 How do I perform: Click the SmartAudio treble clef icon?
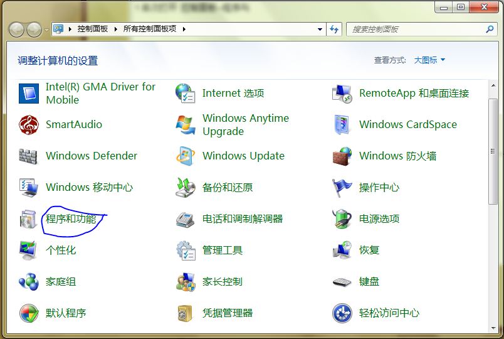pos(29,124)
